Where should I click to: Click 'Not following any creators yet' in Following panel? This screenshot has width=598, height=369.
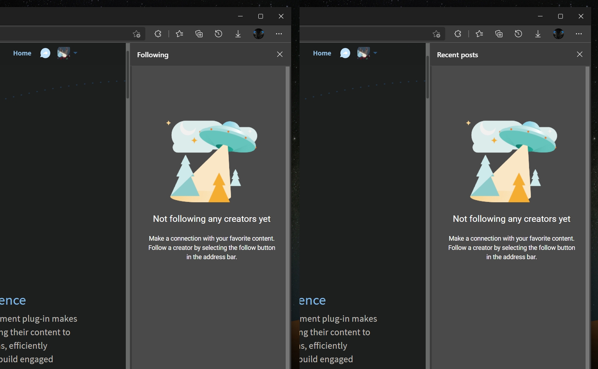click(212, 219)
